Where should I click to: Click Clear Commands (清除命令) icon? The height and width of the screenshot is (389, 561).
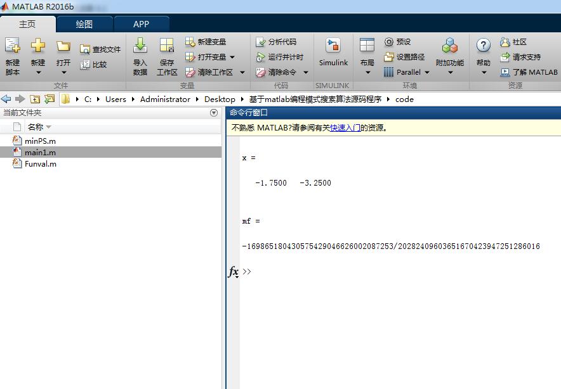tap(260, 72)
